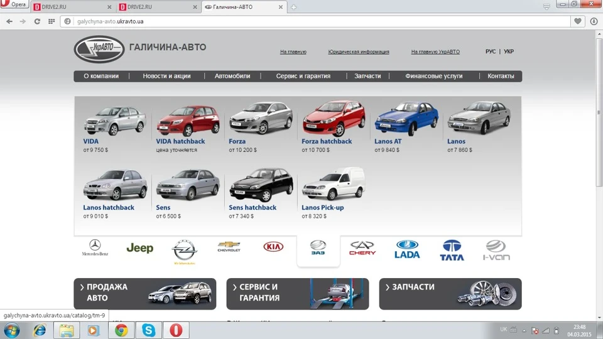Select the black Sens hatchback image

point(261,185)
